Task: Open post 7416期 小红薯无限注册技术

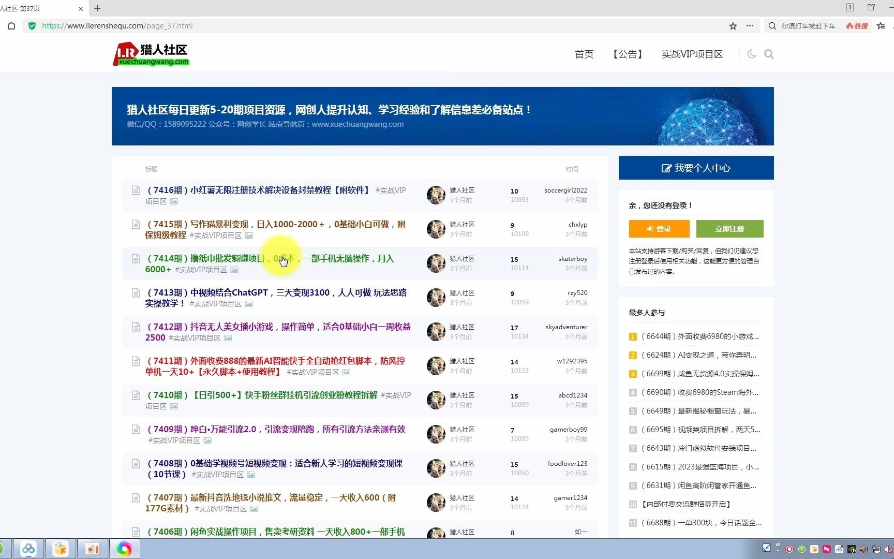Action: click(x=258, y=190)
